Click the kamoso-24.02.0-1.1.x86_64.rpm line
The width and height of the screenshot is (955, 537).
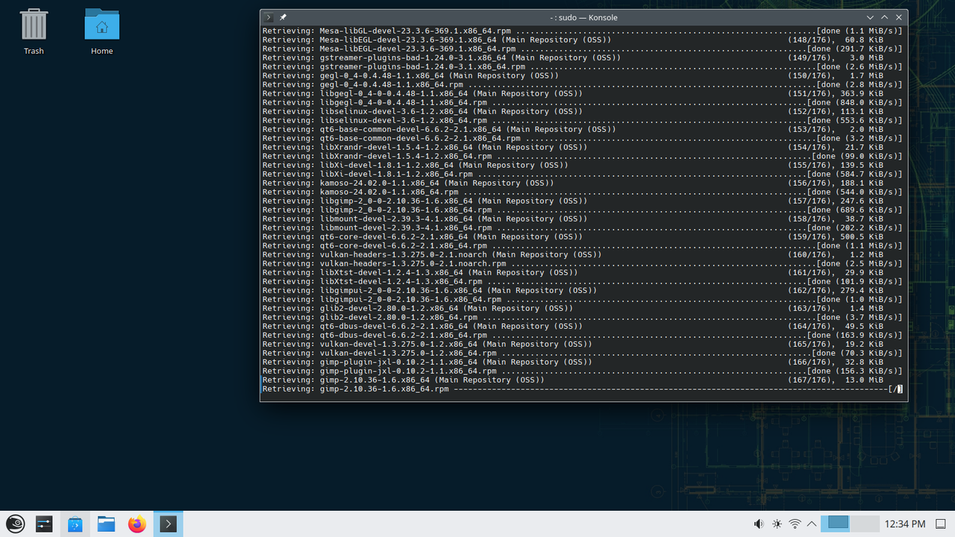coord(582,192)
